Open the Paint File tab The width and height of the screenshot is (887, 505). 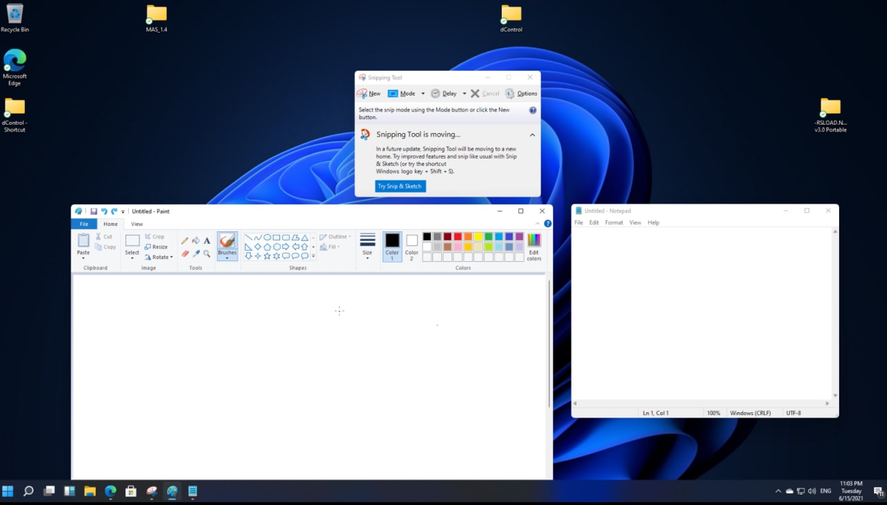84,224
